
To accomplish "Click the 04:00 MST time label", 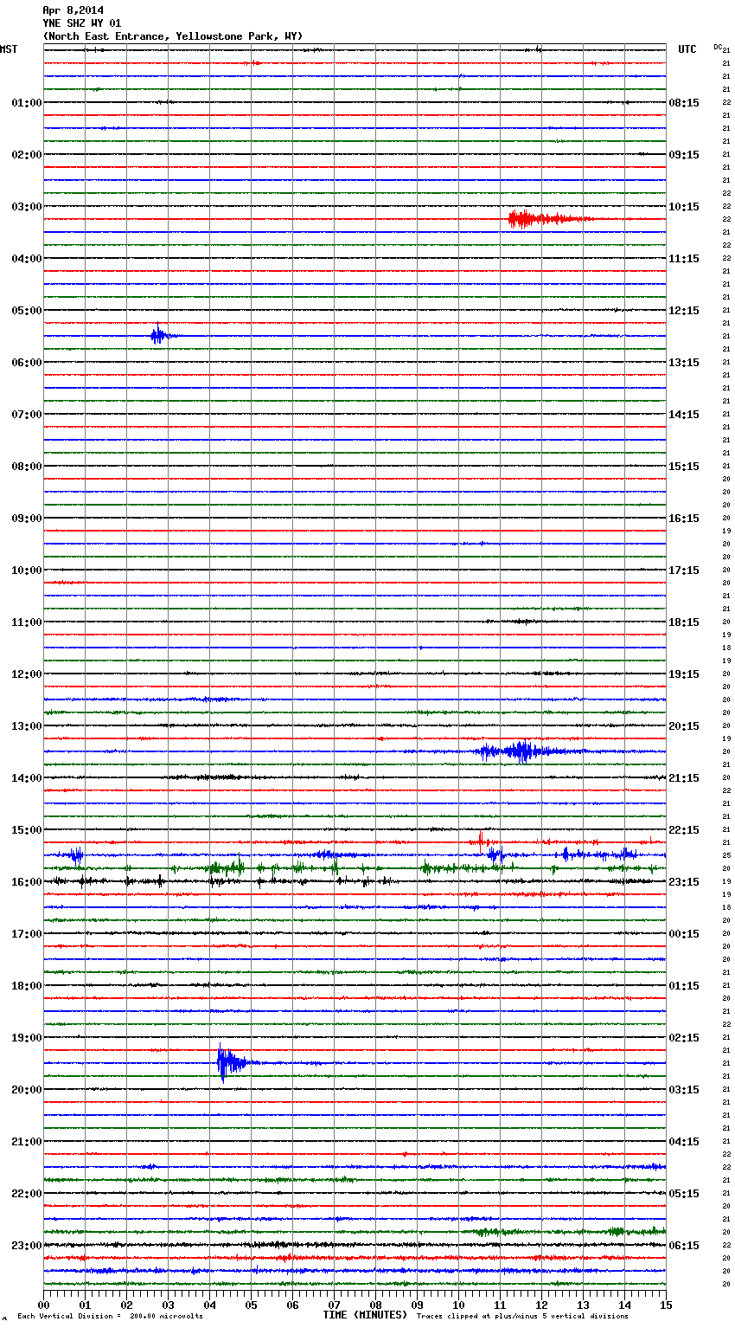I will [27, 259].
